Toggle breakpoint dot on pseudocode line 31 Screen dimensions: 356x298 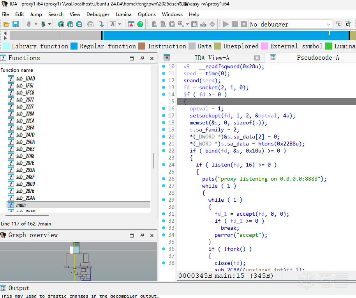(x=164, y=214)
